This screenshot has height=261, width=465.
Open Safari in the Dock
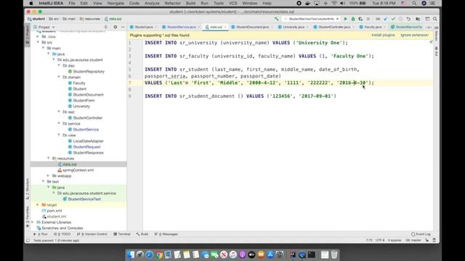[150, 254]
